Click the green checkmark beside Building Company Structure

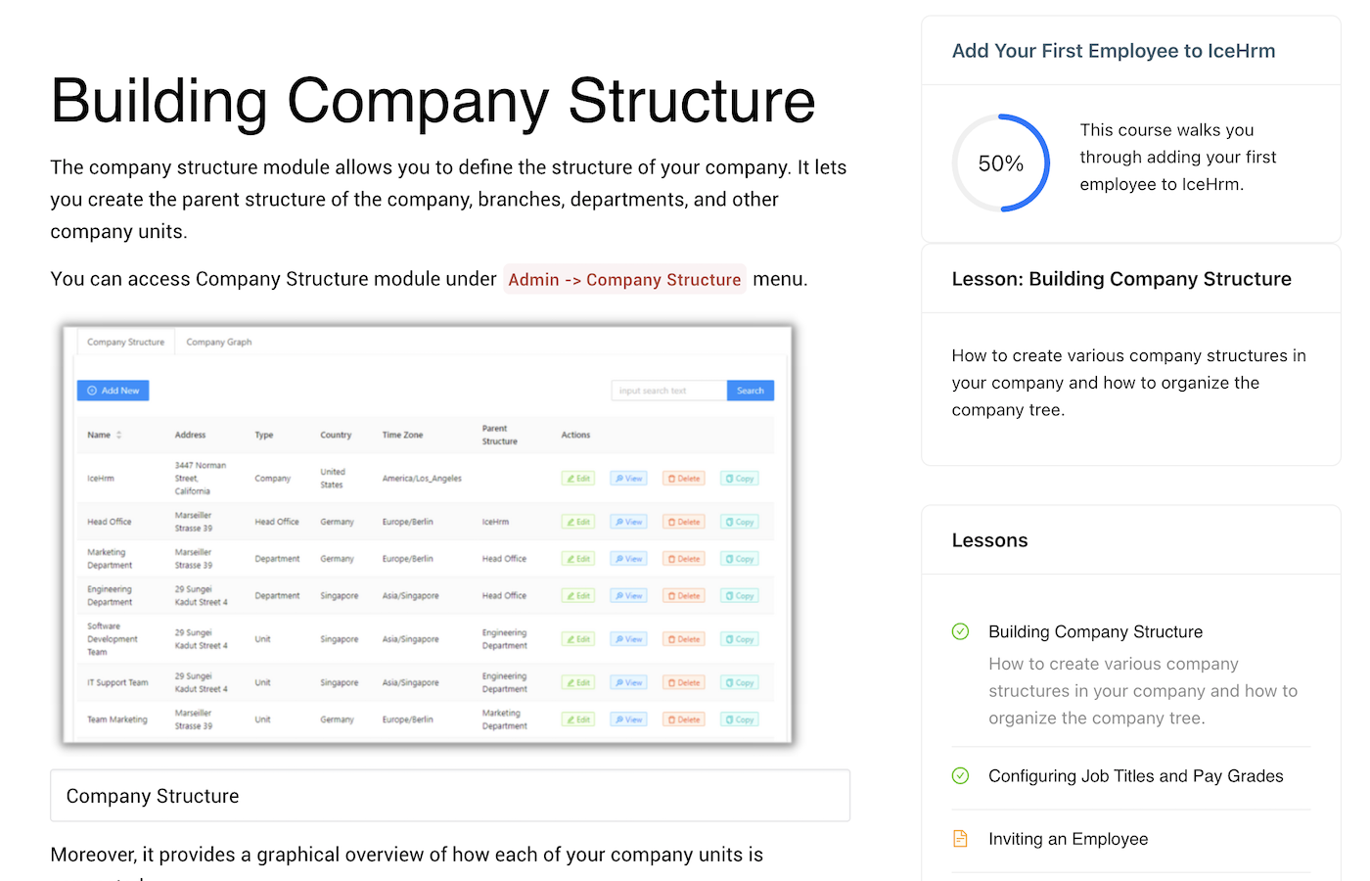click(x=960, y=631)
